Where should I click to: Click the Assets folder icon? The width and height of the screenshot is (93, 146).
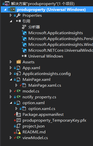tap(18, 62)
